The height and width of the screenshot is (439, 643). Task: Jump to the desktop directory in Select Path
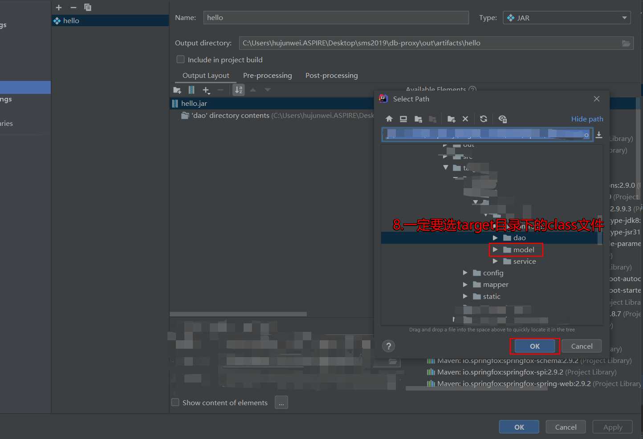[x=403, y=119]
